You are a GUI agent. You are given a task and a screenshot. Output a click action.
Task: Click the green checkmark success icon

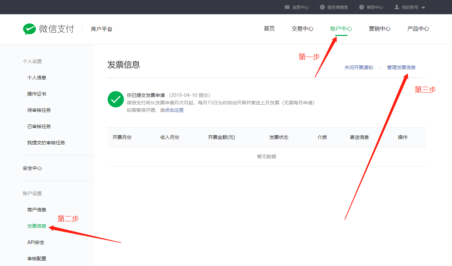(x=115, y=99)
